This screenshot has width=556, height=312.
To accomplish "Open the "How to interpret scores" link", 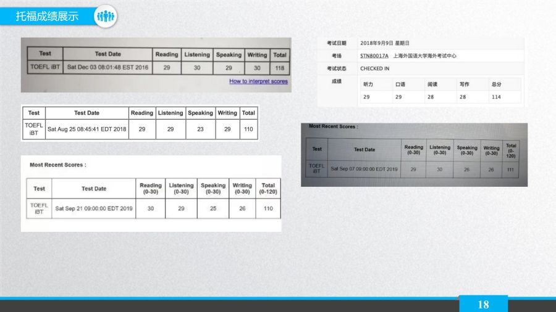I will (x=258, y=81).
